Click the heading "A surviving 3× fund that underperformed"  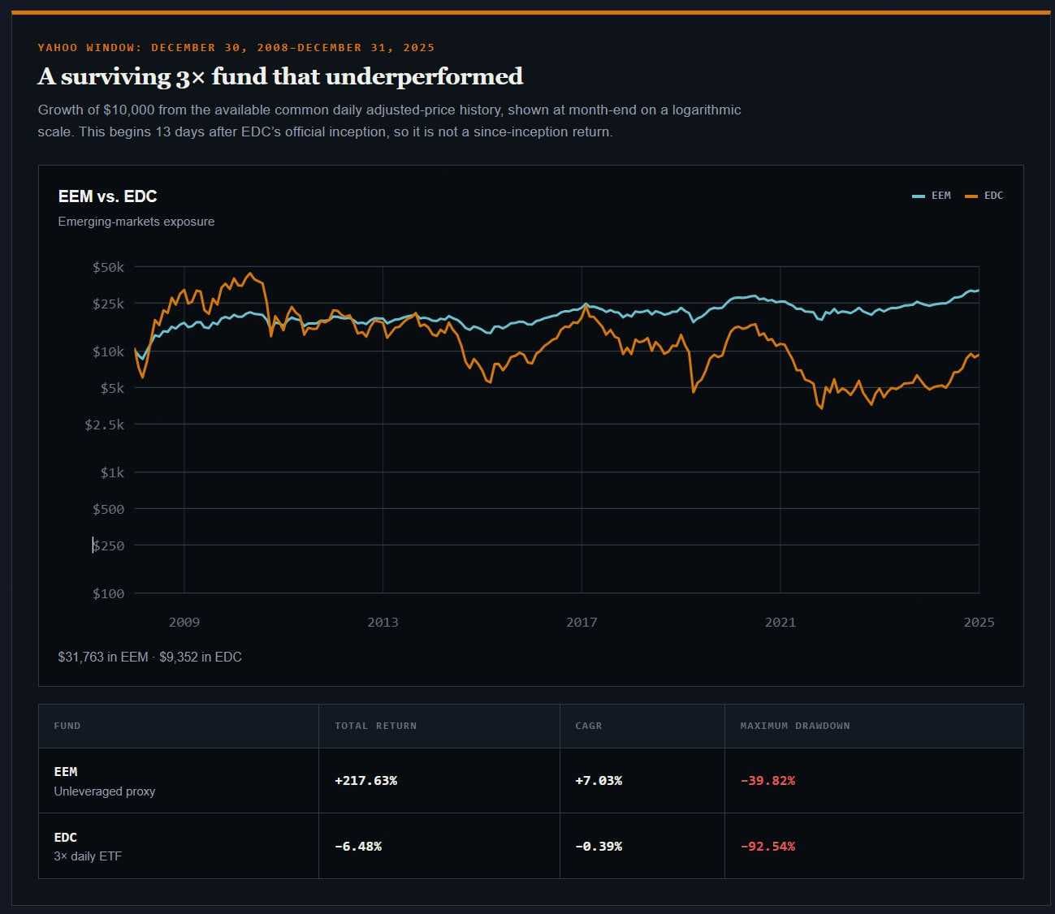pyautogui.click(x=280, y=76)
